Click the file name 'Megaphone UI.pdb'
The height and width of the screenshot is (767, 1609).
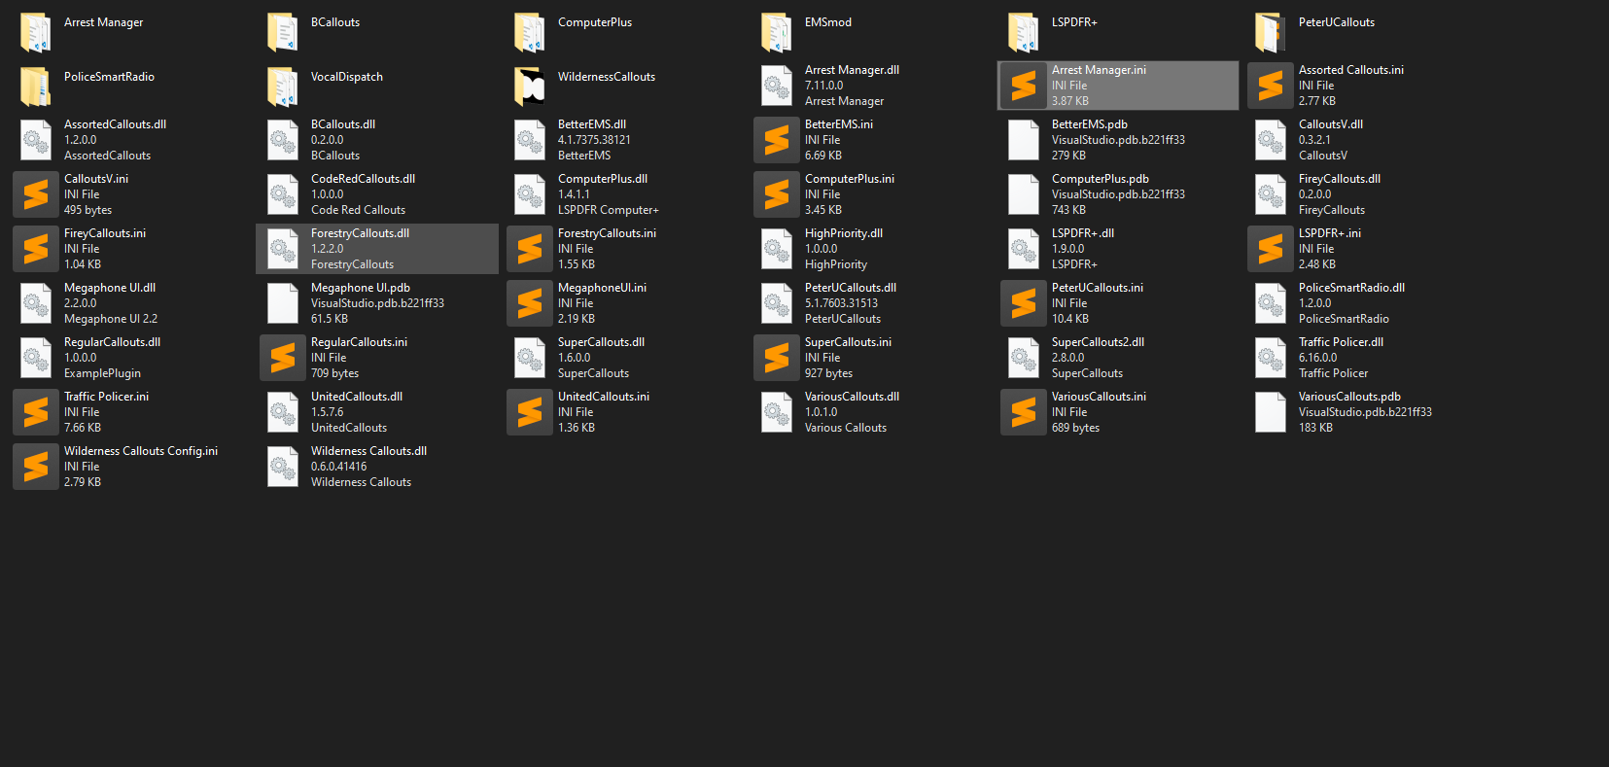click(x=361, y=288)
